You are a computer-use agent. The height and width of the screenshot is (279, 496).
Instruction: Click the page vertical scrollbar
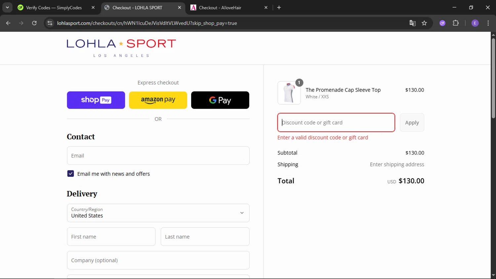(493, 78)
